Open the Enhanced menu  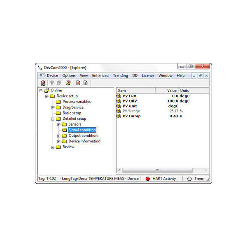tap(100, 76)
